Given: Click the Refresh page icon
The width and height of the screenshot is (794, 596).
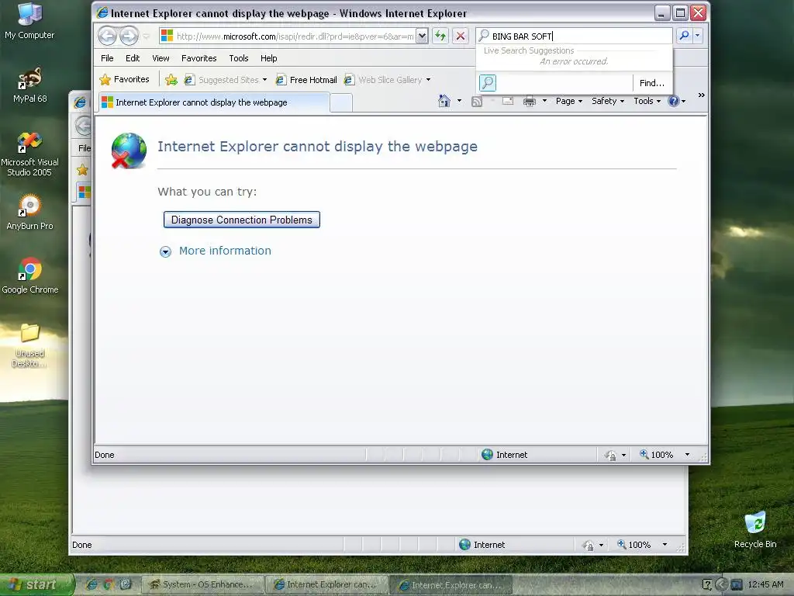Looking at the screenshot, I should coord(440,36).
